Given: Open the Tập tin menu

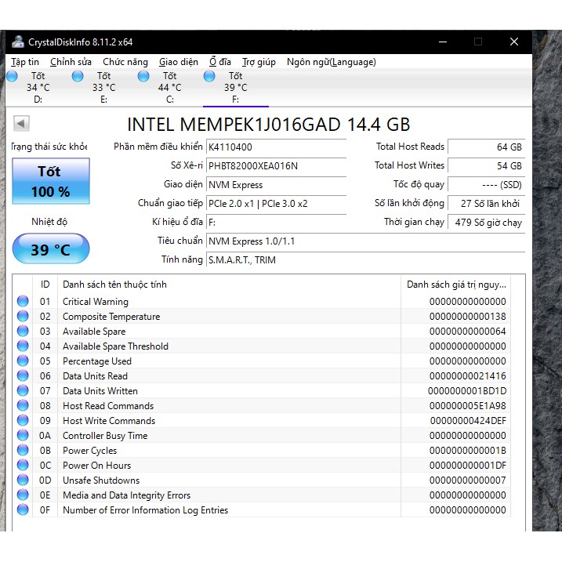Looking at the screenshot, I should click(x=25, y=62).
